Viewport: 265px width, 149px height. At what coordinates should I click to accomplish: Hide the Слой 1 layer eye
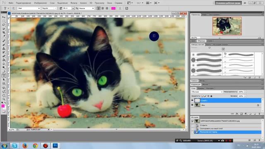[x=192, y=101]
